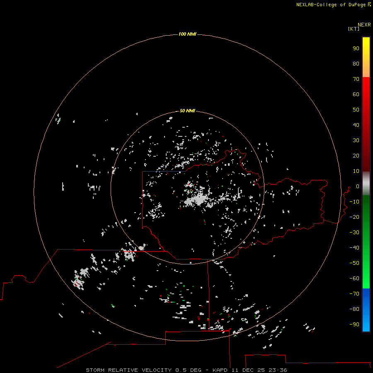
Task: Click the KT units label above the scale
Action: coord(354,29)
